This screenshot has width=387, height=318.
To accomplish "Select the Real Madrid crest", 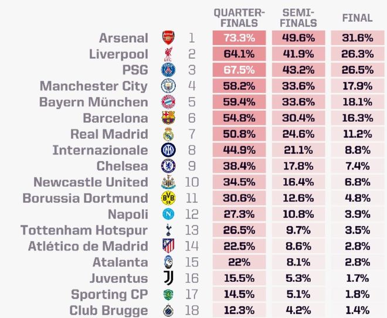I will click(168, 134).
